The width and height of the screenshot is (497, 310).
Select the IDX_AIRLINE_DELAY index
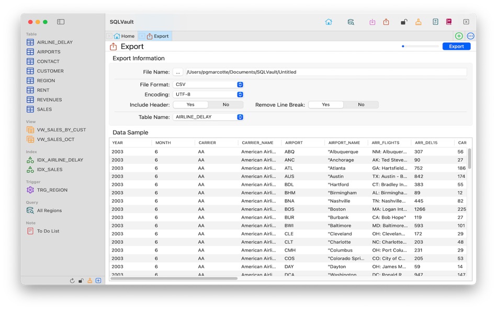(x=60, y=160)
